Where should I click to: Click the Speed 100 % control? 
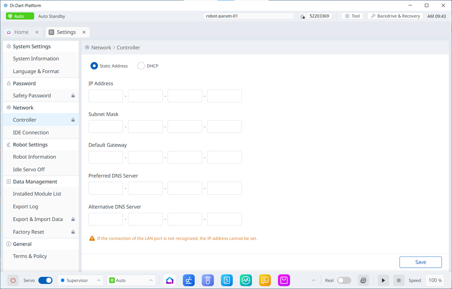click(435, 280)
